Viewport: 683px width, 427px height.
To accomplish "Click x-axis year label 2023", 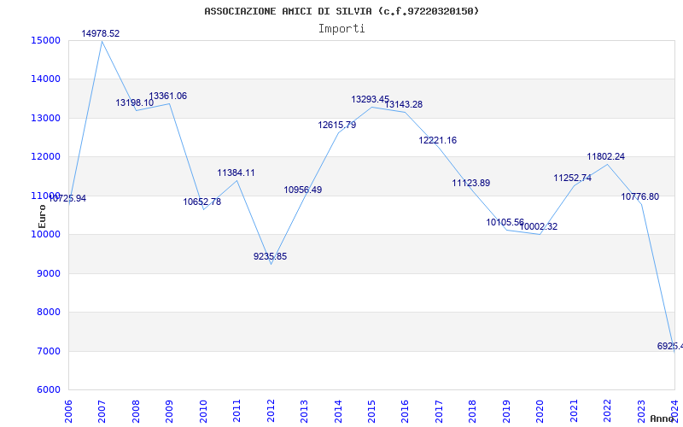I will pyautogui.click(x=642, y=412).
